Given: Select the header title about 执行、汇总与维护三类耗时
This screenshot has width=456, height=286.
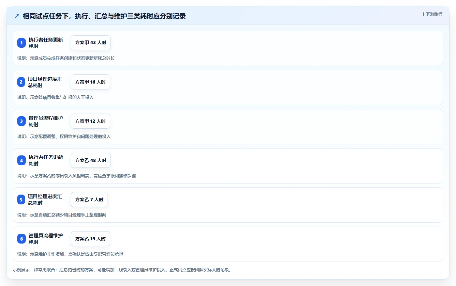Looking at the screenshot, I should (104, 16).
